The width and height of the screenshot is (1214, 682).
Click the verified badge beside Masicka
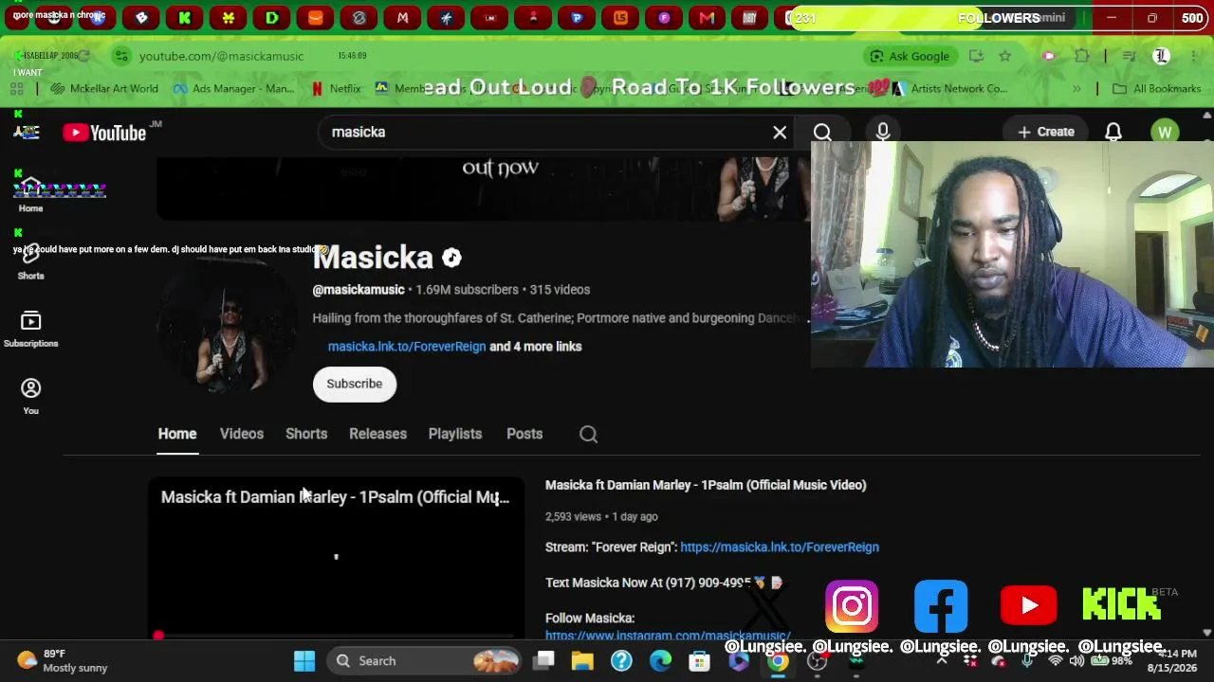tap(451, 258)
